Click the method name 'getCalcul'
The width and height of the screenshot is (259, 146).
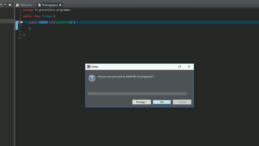pyautogui.click(x=63, y=22)
